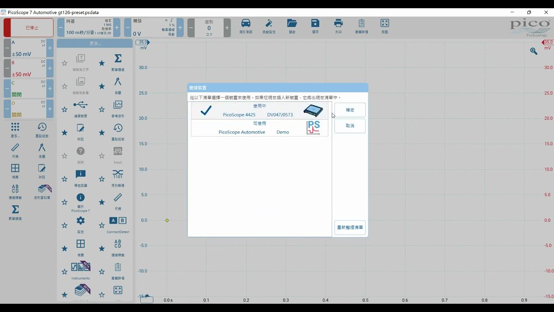
Task: Toggle favorite star for reference waveforms
Action: coord(102,110)
